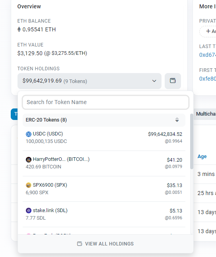Open HarryPotterO... (BITCOI...) token row
The height and width of the screenshot is (257, 216).
pos(104,163)
